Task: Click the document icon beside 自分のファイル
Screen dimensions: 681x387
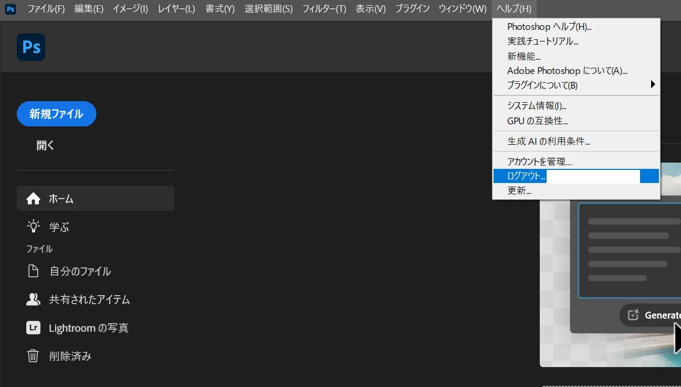Action: pyautogui.click(x=33, y=271)
